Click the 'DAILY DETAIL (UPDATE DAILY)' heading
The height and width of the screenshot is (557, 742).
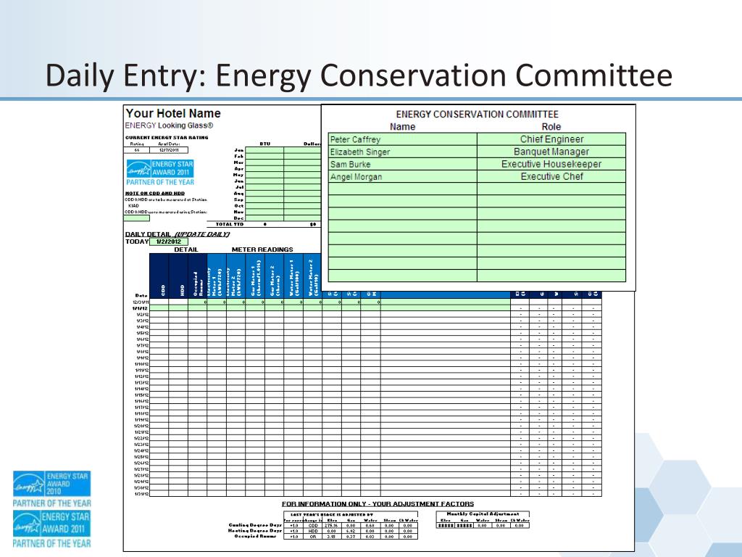(178, 234)
